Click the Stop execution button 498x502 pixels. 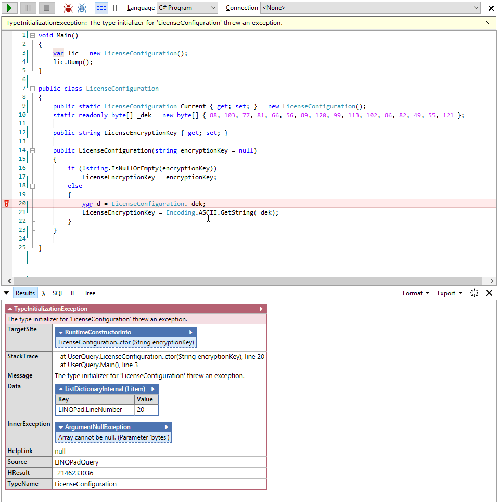pyautogui.click(x=47, y=8)
